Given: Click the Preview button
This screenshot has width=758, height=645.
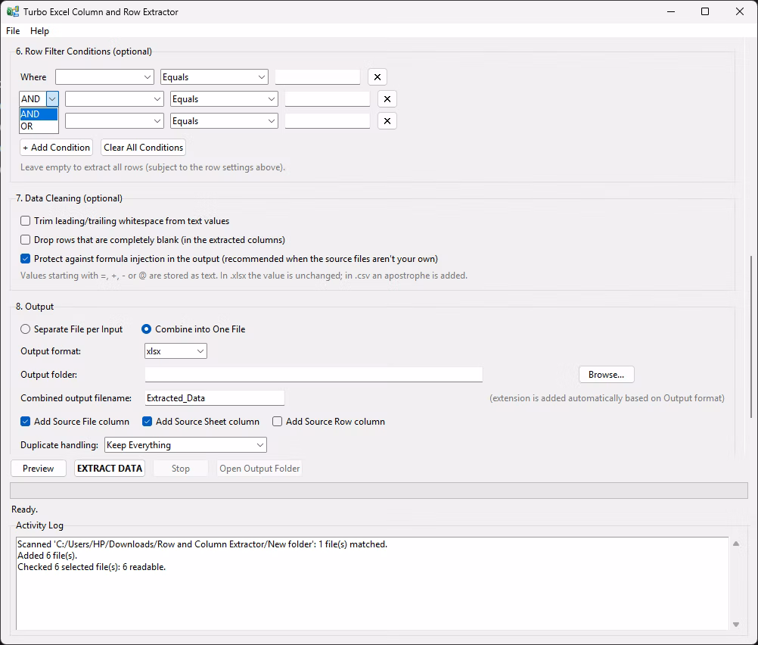Looking at the screenshot, I should pos(38,469).
